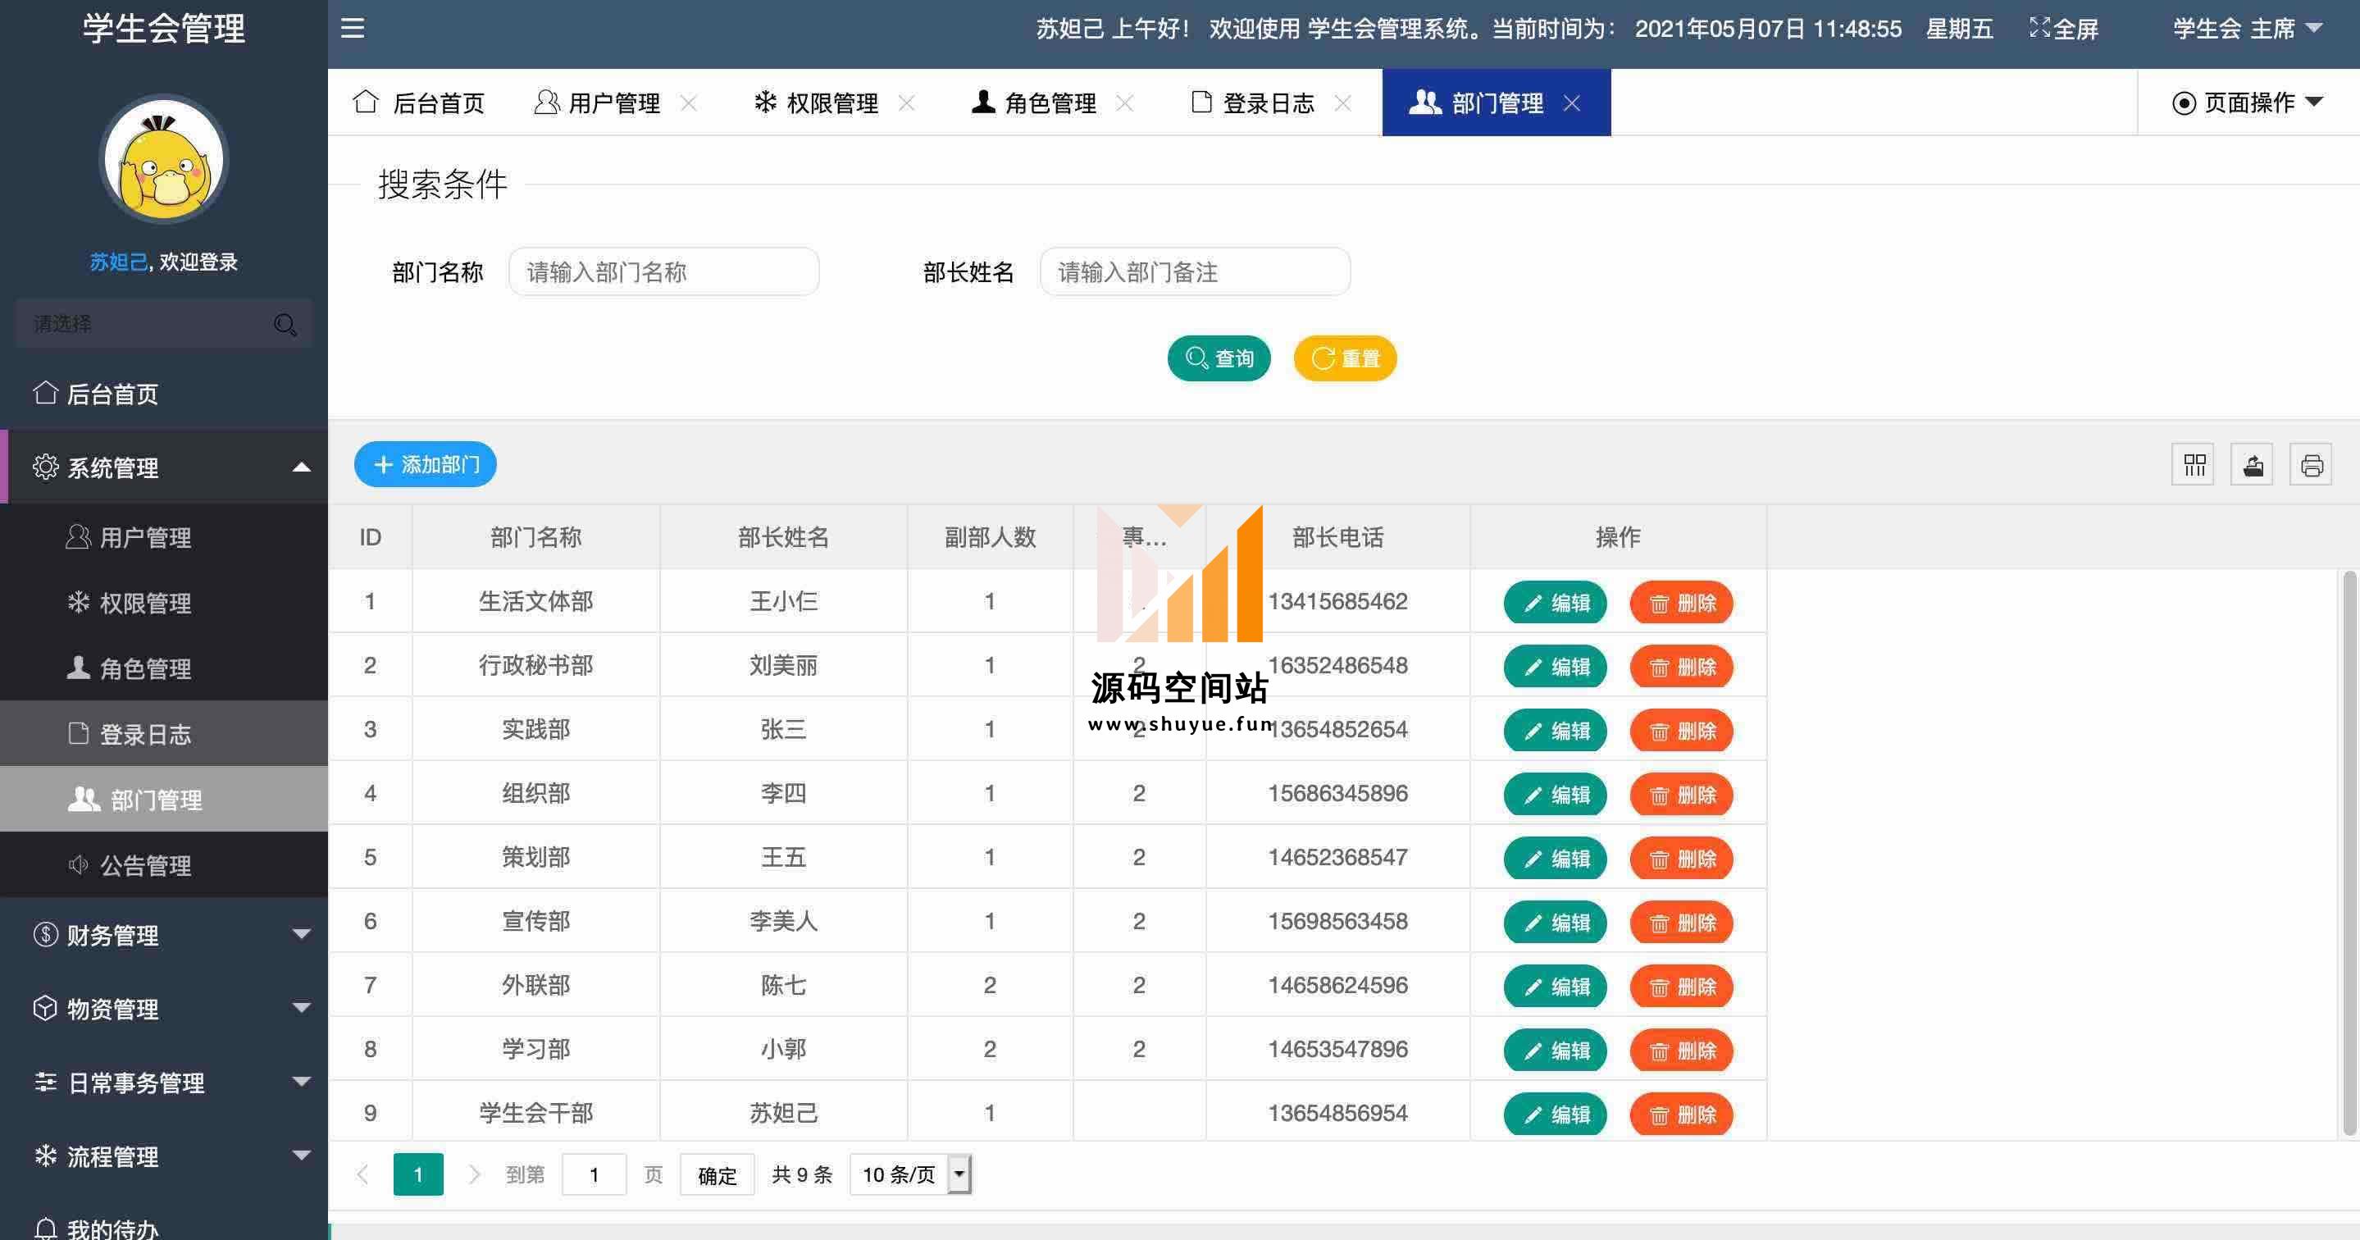This screenshot has width=2360, height=1240.
Task: Open 公告管理 in the sidebar
Action: click(x=164, y=865)
